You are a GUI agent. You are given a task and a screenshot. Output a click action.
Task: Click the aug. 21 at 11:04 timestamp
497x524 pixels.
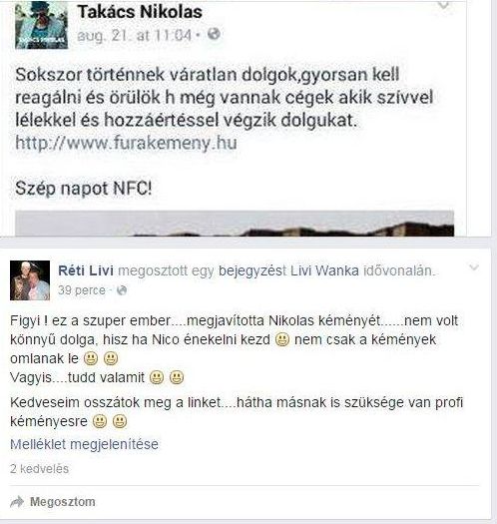[135, 35]
